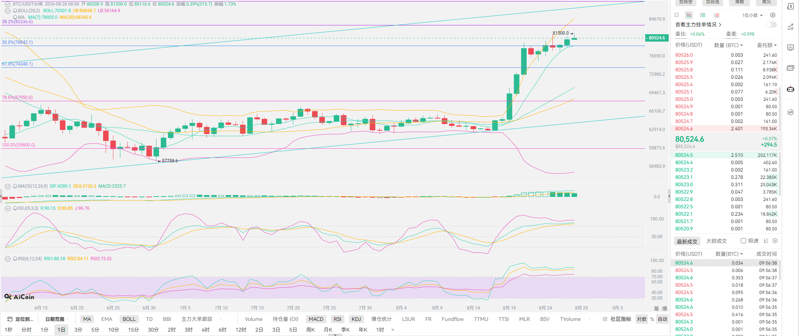Click the 定位到 locate button
Image resolution: width=799 pixels, height=336 pixels.
(x=20, y=319)
